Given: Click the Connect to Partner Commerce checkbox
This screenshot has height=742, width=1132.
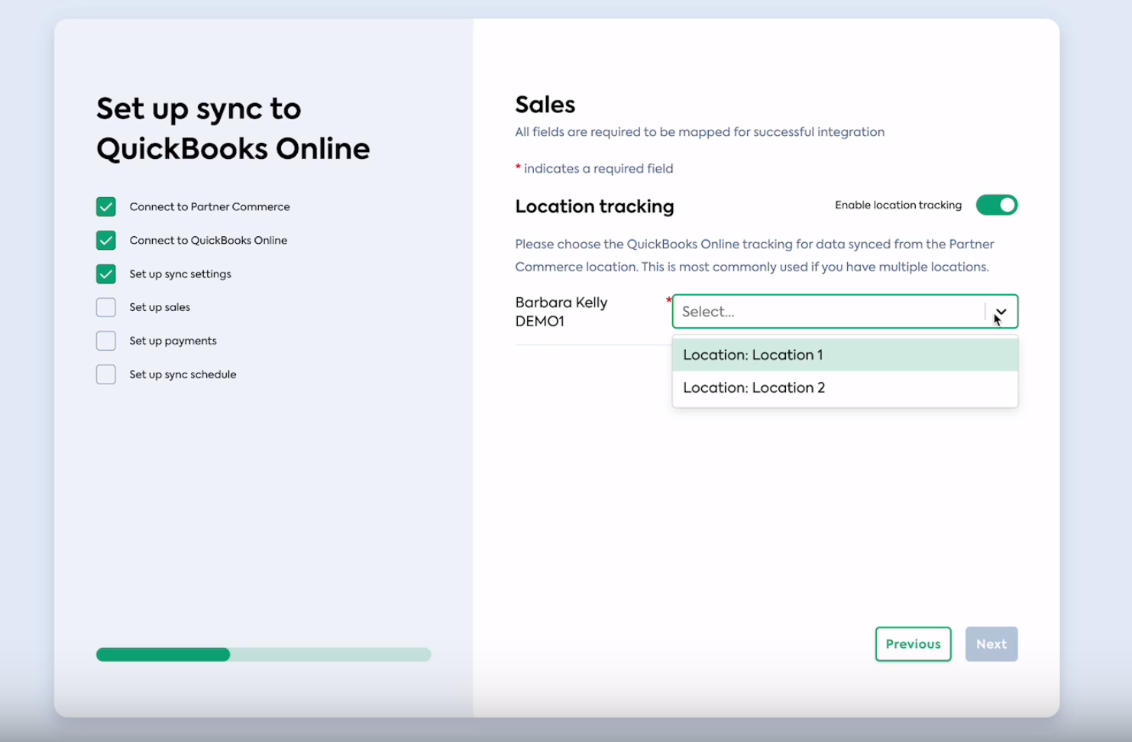Looking at the screenshot, I should [x=106, y=206].
